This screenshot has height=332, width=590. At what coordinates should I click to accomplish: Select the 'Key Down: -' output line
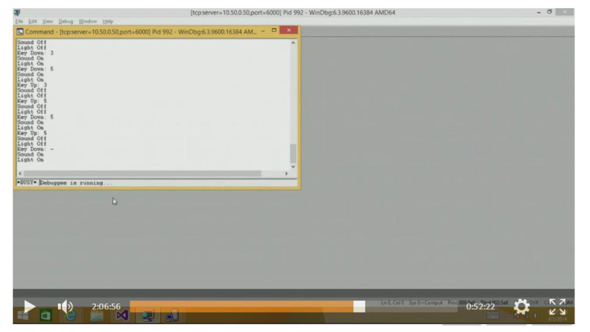[x=35, y=149]
